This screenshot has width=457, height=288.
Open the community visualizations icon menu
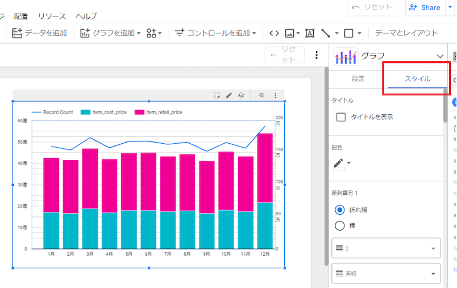point(154,33)
